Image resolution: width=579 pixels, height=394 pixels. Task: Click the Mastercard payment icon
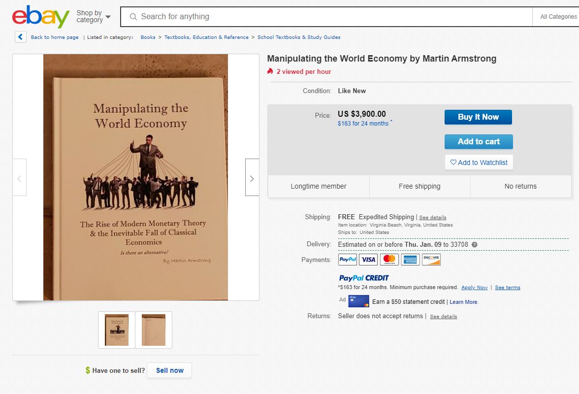[x=389, y=260]
